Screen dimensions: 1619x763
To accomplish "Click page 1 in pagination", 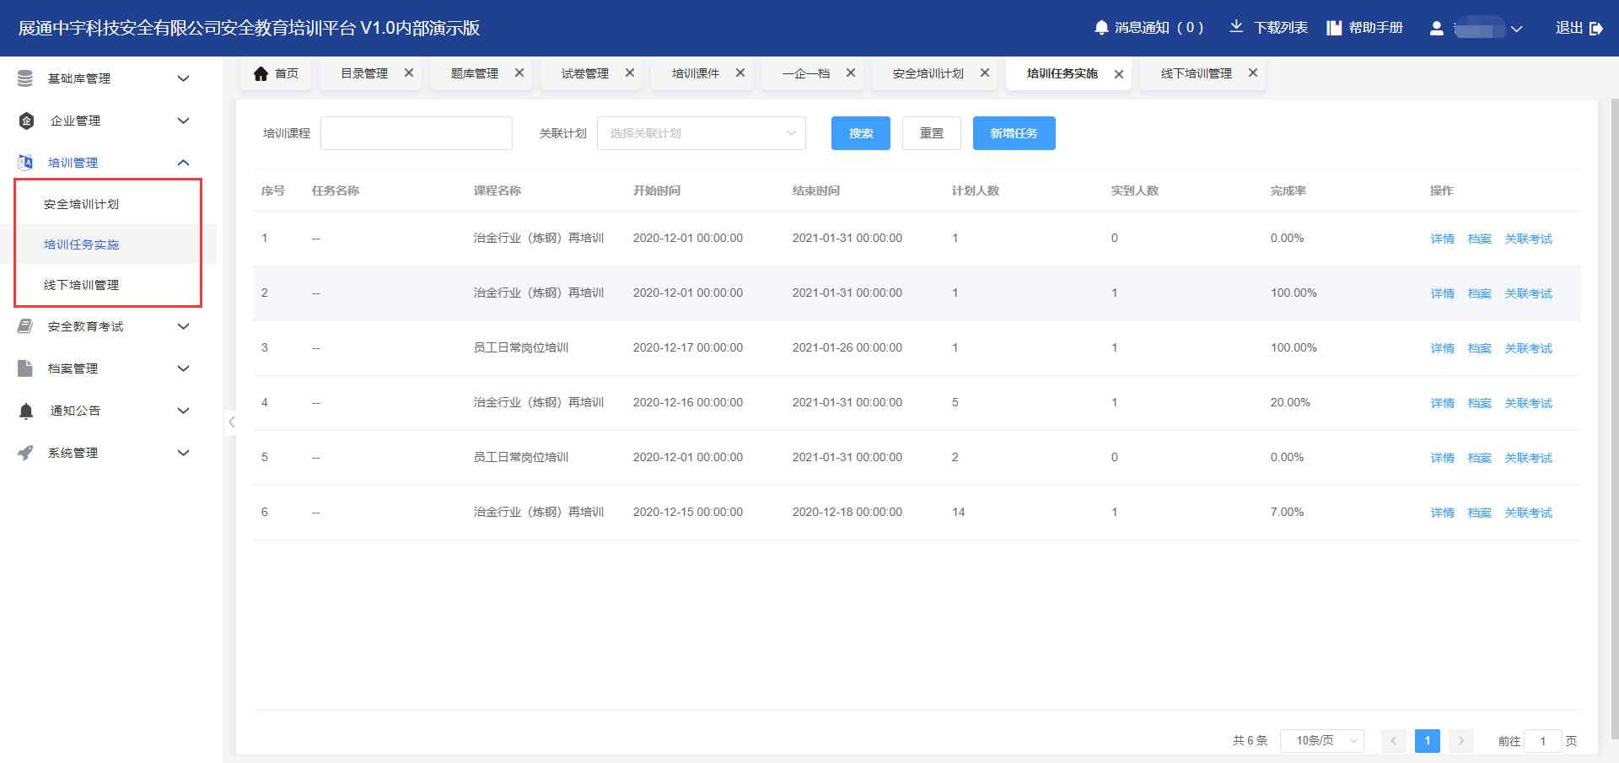I will click(1428, 741).
